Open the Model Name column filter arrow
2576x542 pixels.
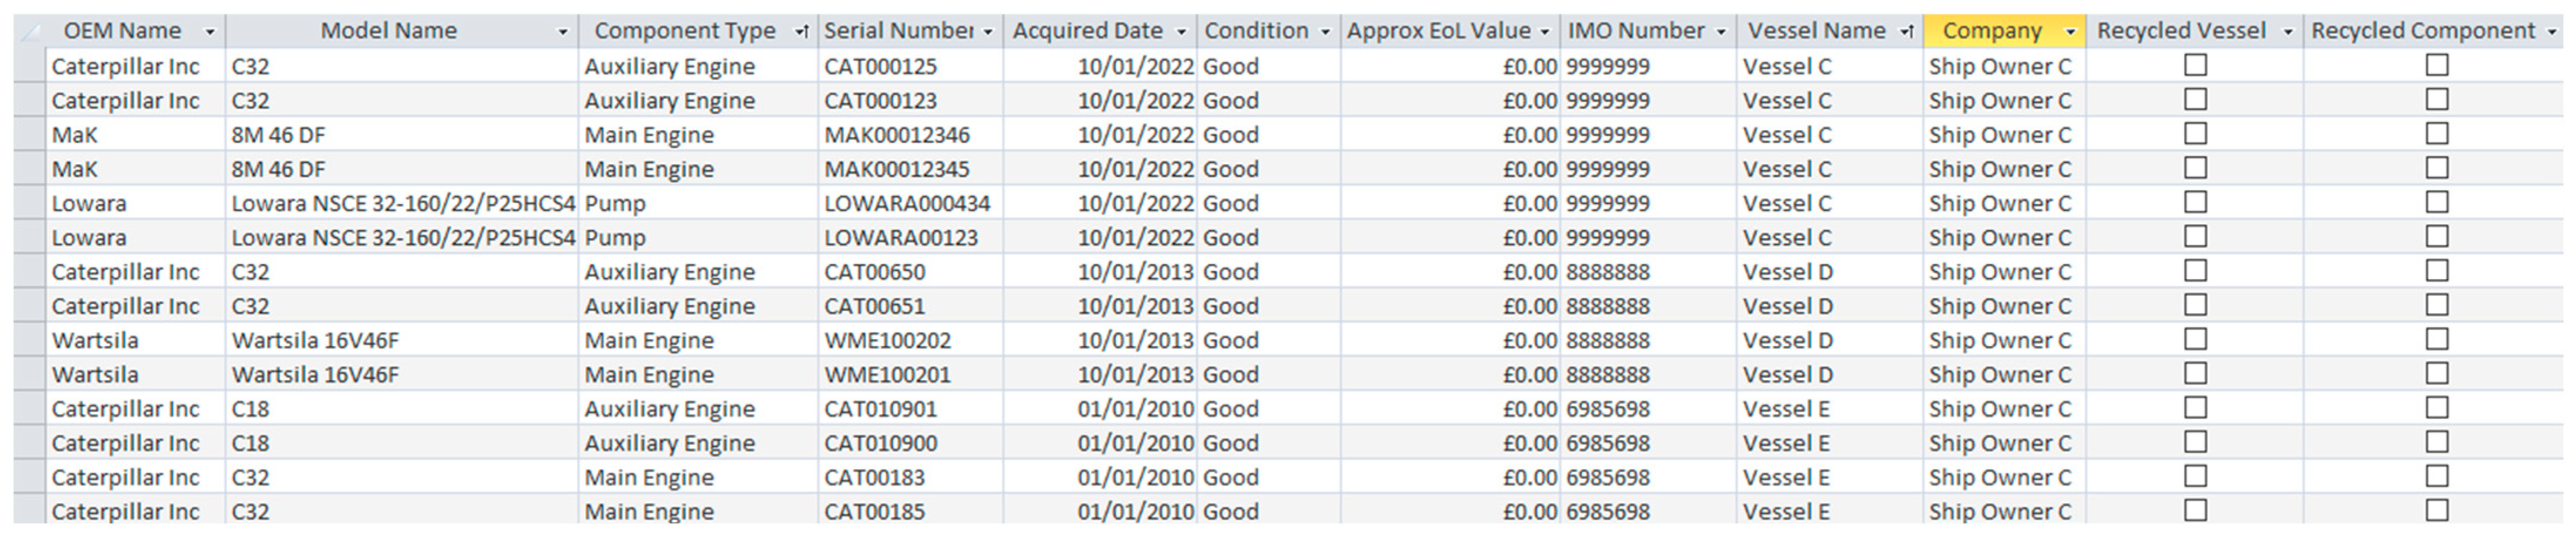[563, 32]
